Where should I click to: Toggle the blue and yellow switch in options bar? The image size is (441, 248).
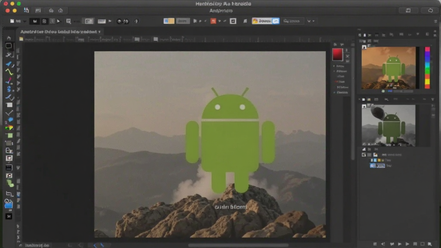(169, 21)
